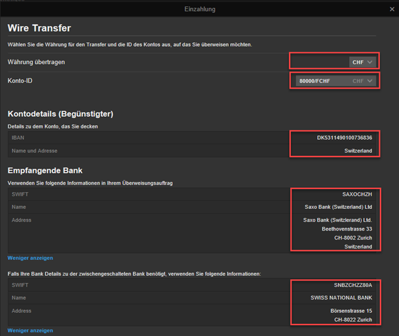Select address line Beethovenstrasse 33
Screen dimensions: 399x336
click(347, 229)
